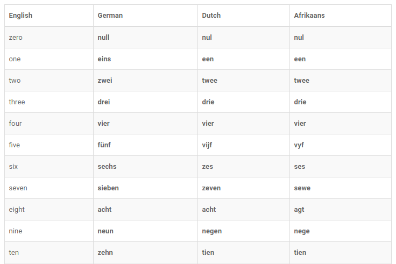The width and height of the screenshot is (396, 264).
Task: Click the English column header
Action: pos(20,16)
